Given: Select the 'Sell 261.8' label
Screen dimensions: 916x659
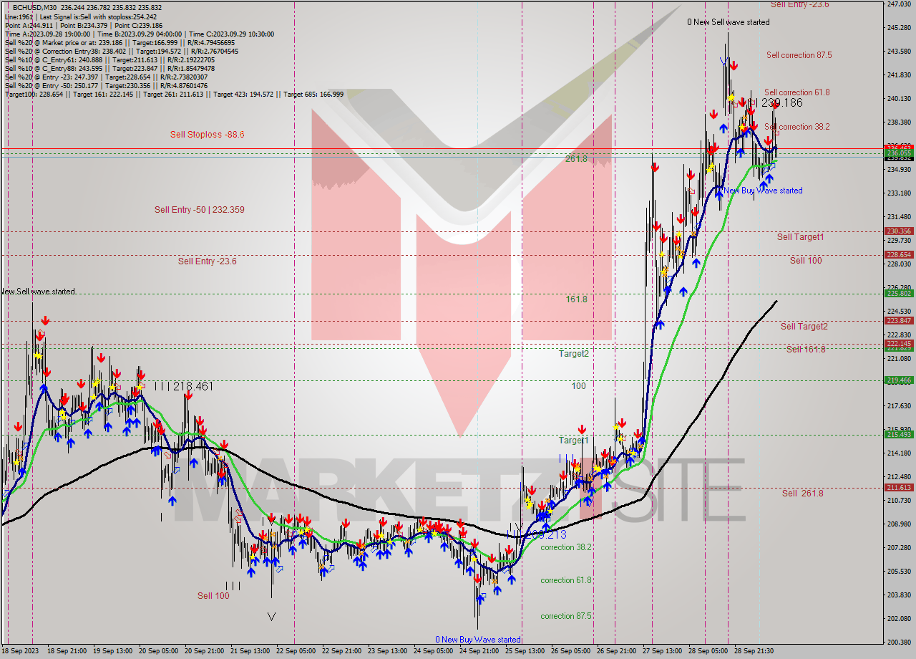Looking at the screenshot, I should pyautogui.click(x=802, y=494).
